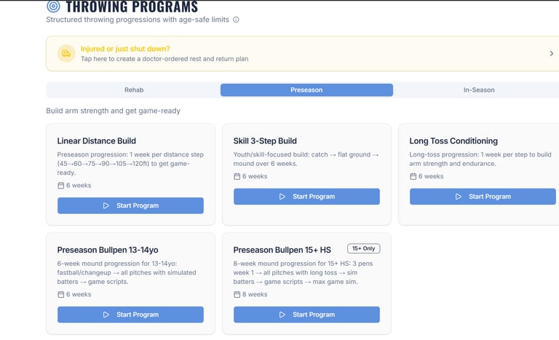This screenshot has width=559, height=340.
Task: Start the Long Toss Conditioning program
Action: click(x=483, y=197)
